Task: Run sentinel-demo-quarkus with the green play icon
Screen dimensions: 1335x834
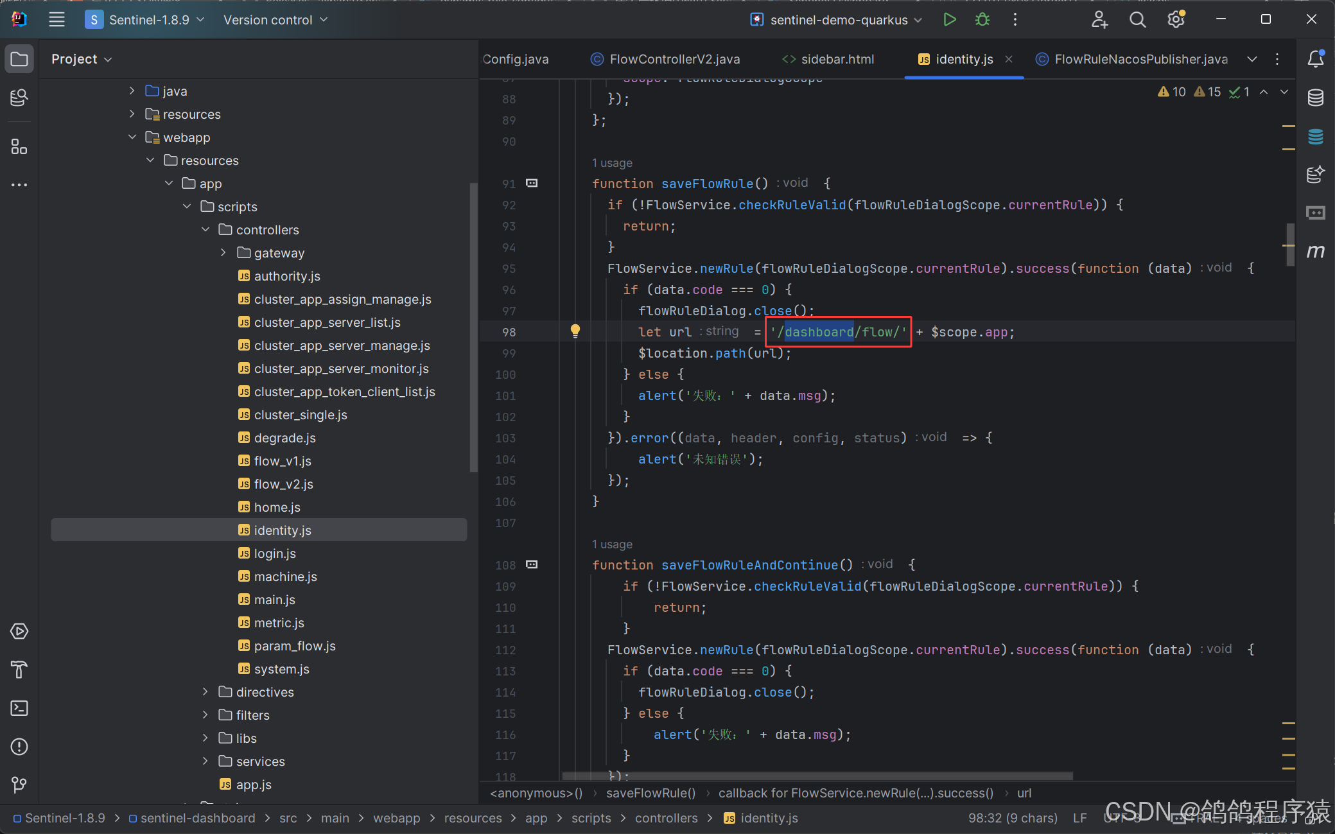Action: (949, 20)
